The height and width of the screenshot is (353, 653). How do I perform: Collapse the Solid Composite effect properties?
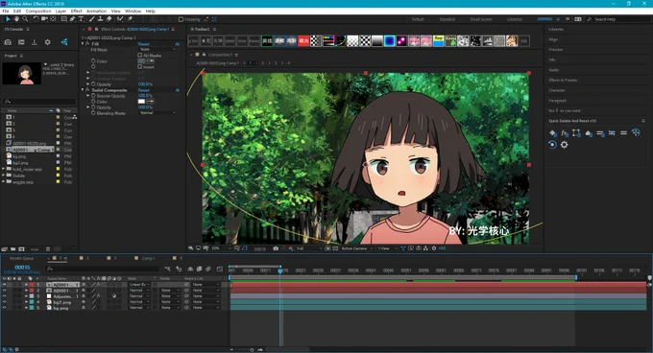tap(83, 90)
